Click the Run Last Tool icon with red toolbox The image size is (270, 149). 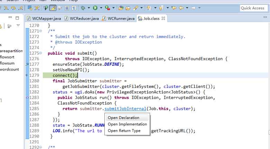(108, 8)
